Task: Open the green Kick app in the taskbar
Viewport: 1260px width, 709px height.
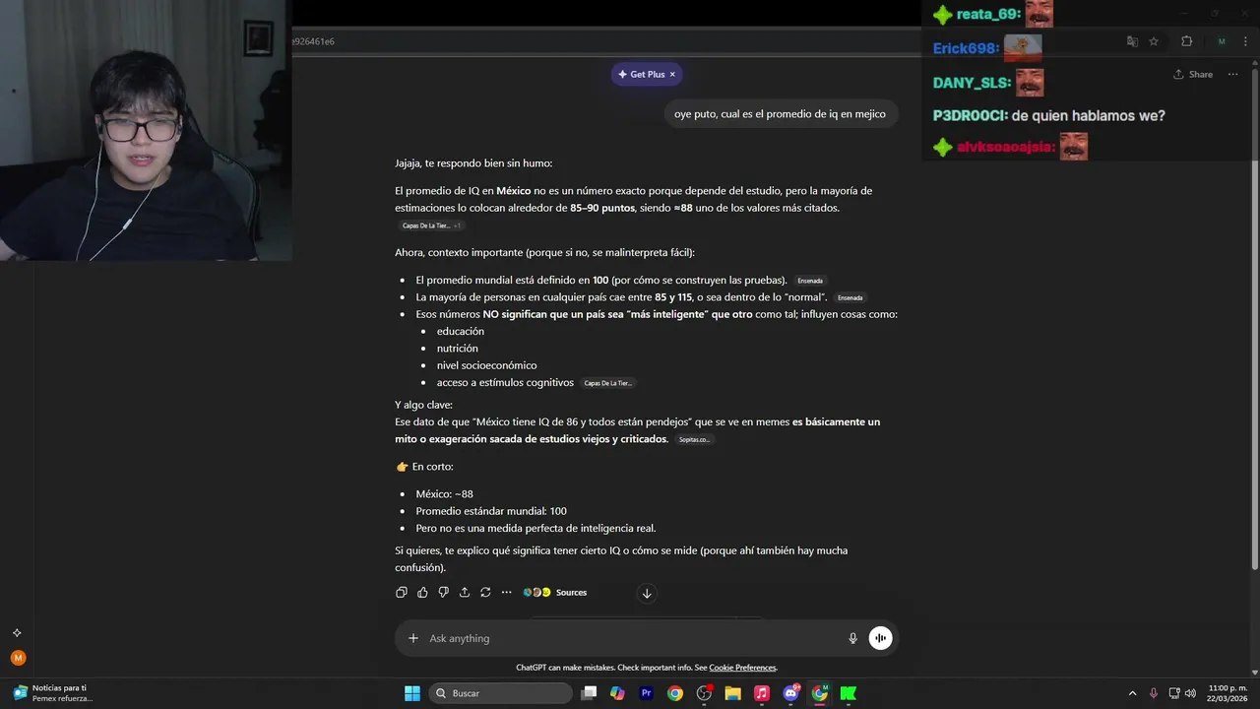Action: [x=848, y=693]
